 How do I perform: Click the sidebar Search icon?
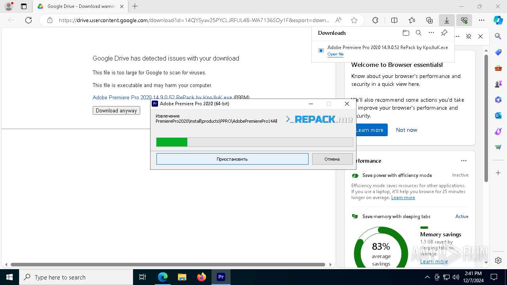[498, 36]
